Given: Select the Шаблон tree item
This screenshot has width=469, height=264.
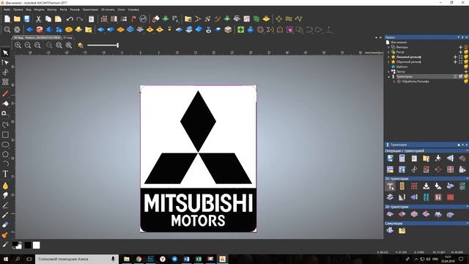Looking at the screenshot, I should 402,67.
